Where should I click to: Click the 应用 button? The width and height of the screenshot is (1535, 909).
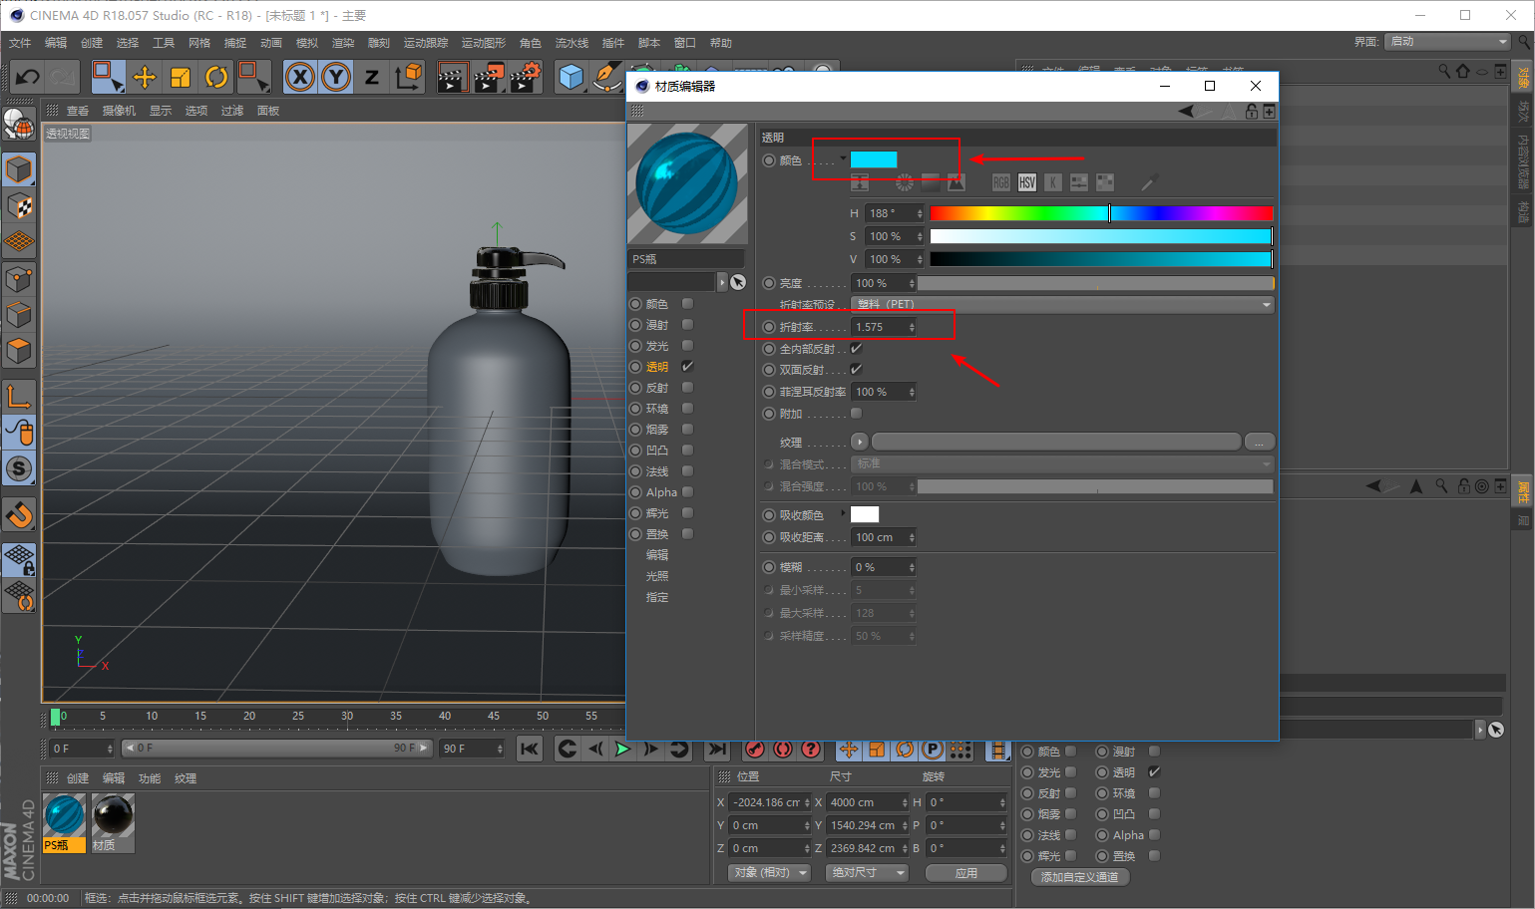966,873
